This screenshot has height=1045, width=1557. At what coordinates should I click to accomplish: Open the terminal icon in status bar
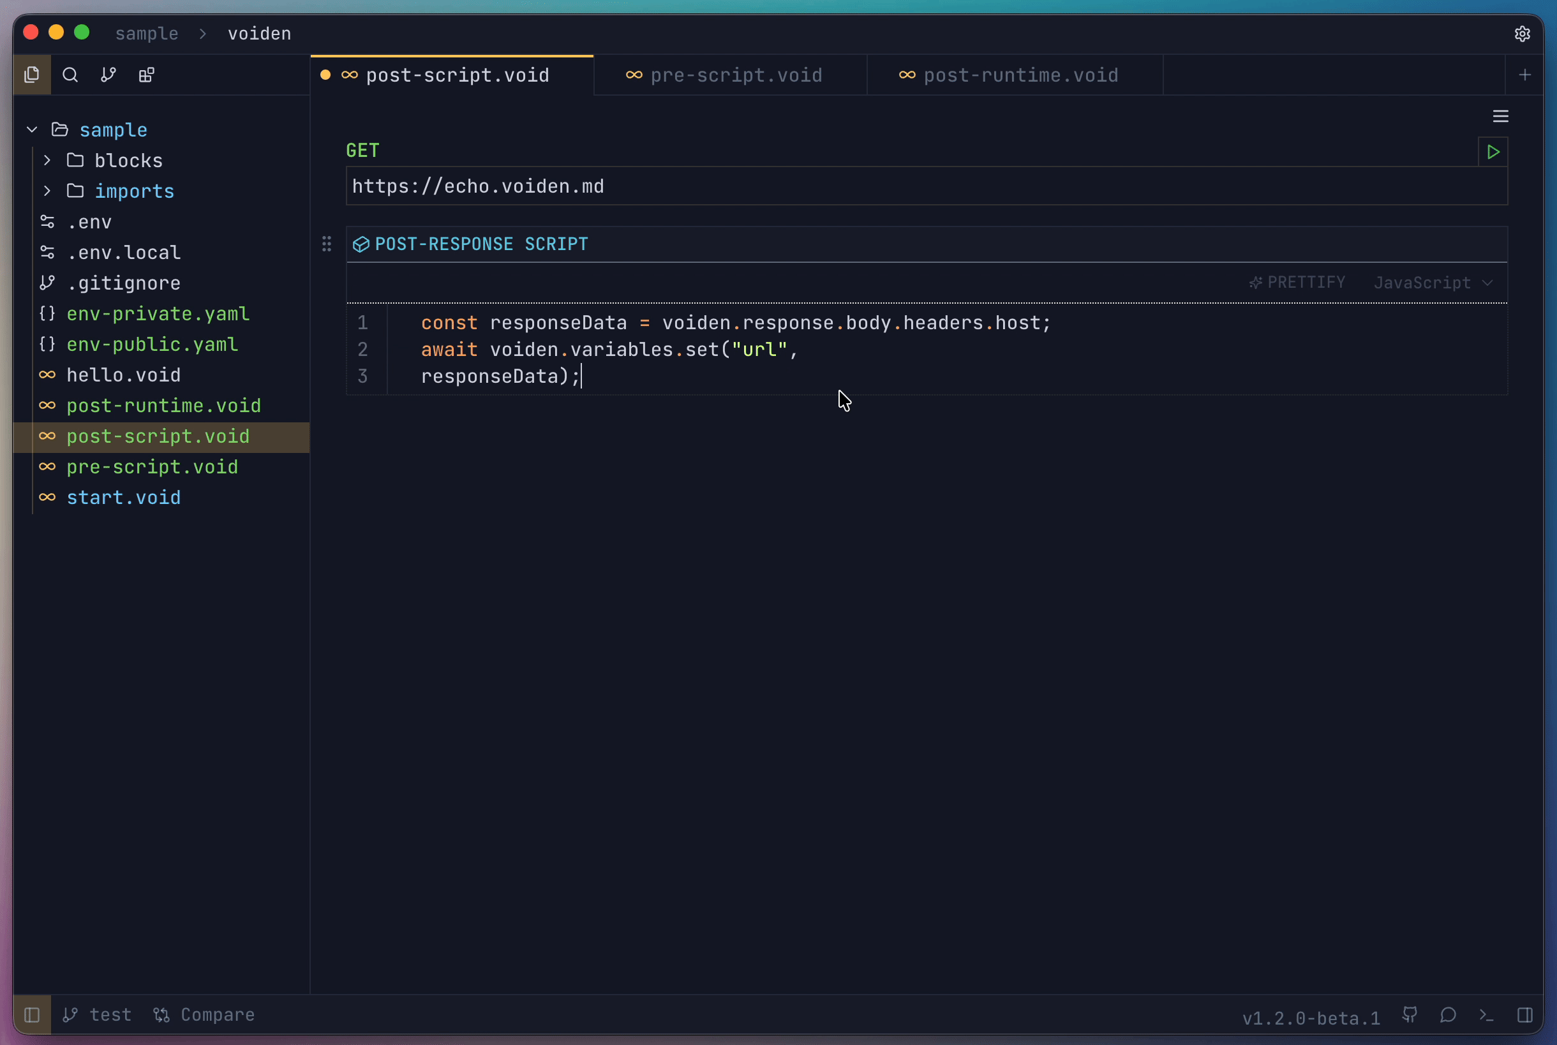pyautogui.click(x=1486, y=1015)
